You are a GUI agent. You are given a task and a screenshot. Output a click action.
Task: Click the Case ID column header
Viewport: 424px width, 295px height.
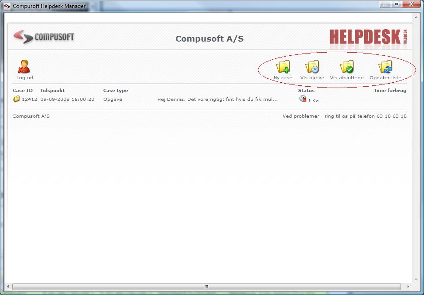23,90
